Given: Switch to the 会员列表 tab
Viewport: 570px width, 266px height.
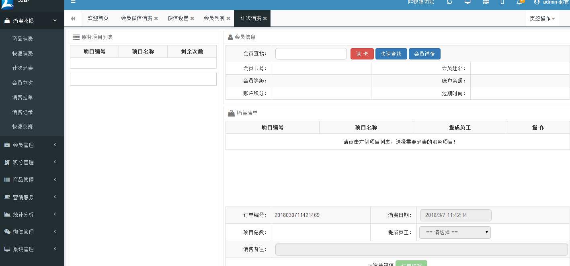Looking at the screenshot, I should (x=214, y=18).
